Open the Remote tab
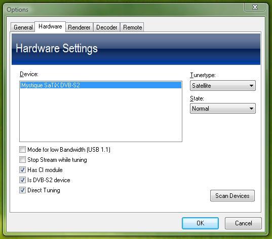The height and width of the screenshot is (239, 272). click(132, 27)
